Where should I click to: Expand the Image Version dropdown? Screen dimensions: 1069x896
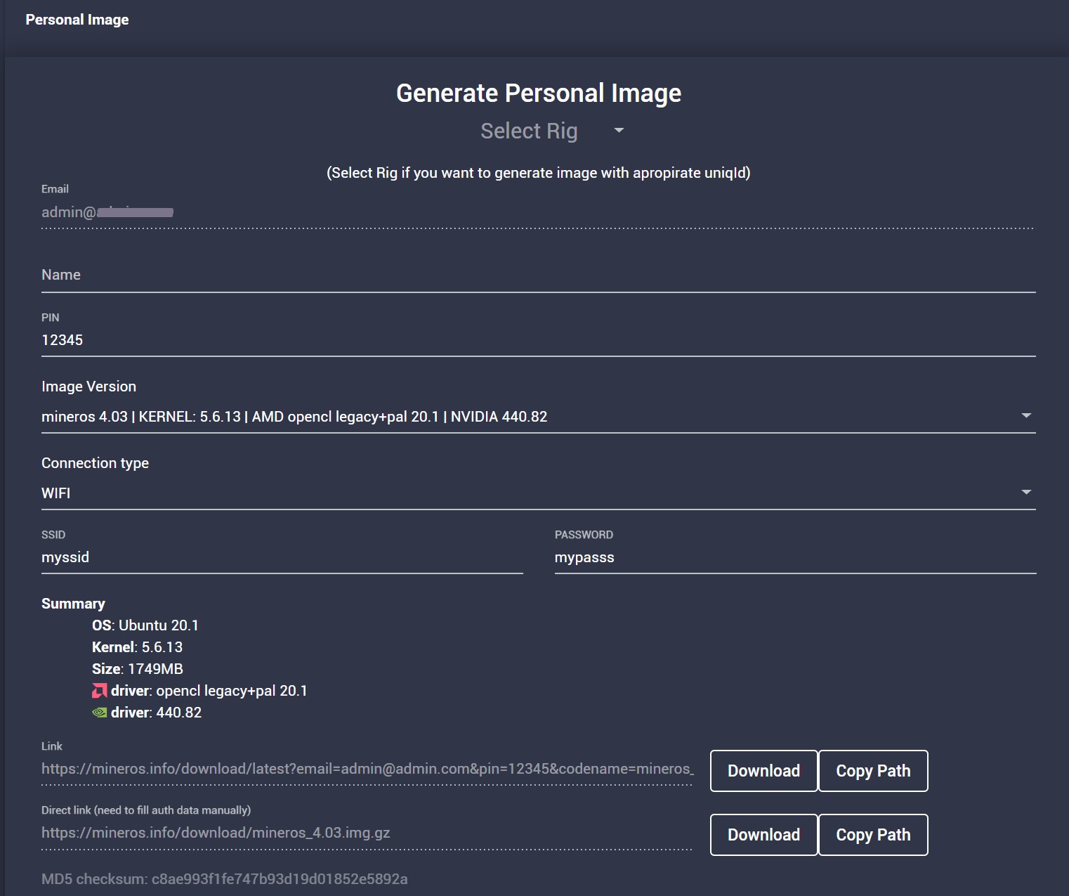pyautogui.click(x=538, y=417)
